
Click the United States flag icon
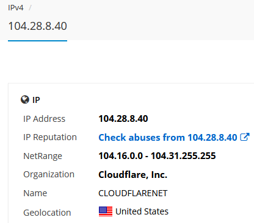(106, 211)
